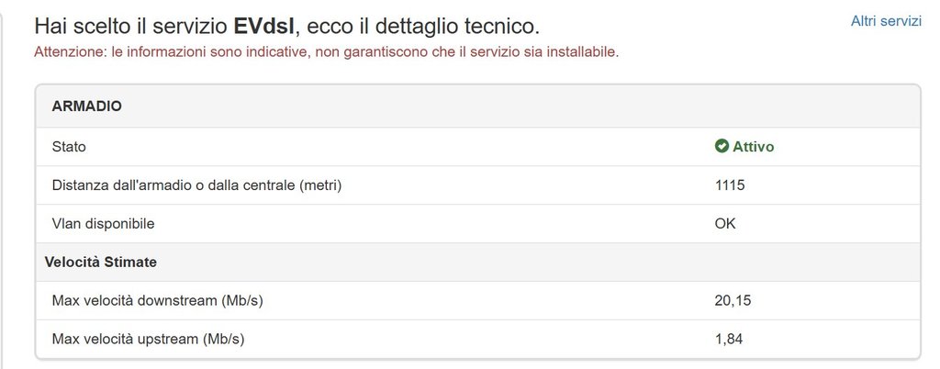Click the ARMADIO panel header
The height and width of the screenshot is (369, 940).
tap(477, 106)
